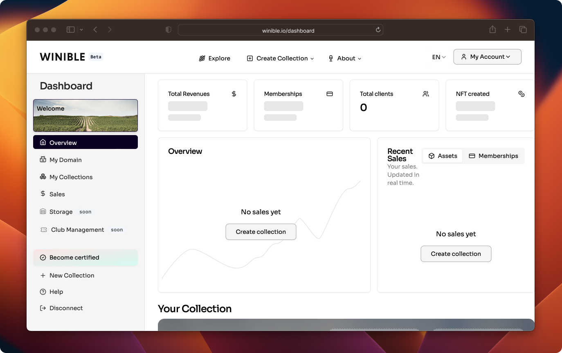Click the Your Collection heading
Screen dimensions: 562x353
(x=195, y=309)
